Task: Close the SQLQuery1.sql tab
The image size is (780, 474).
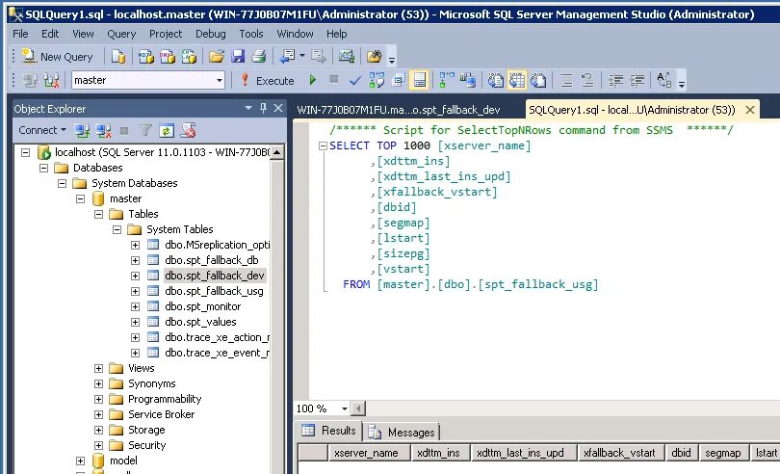Action: point(750,110)
